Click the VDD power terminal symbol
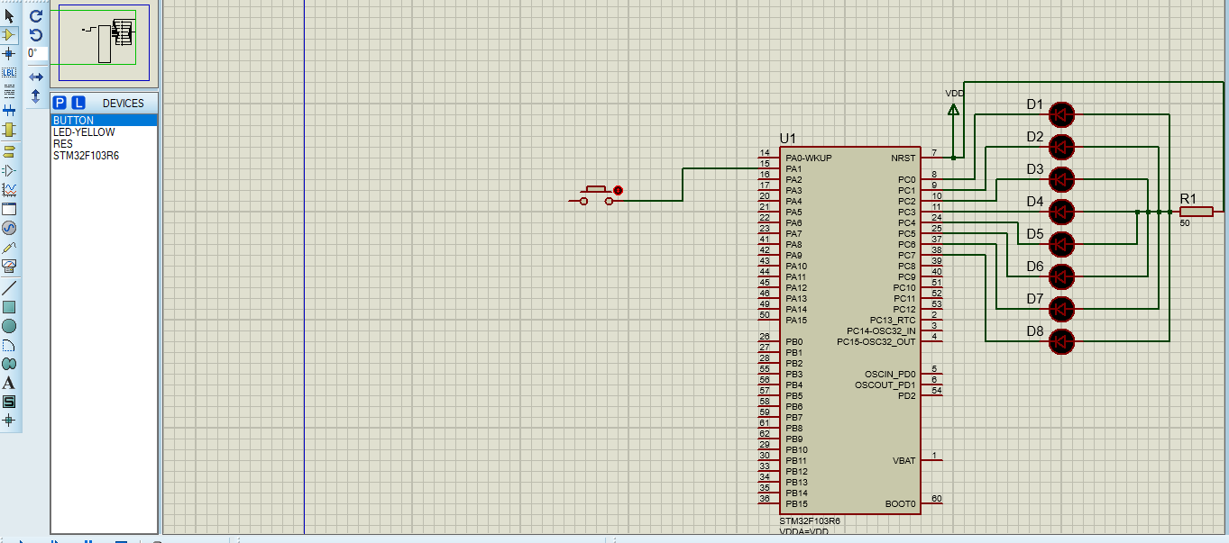Screen dimensions: 1229x543 [953, 111]
